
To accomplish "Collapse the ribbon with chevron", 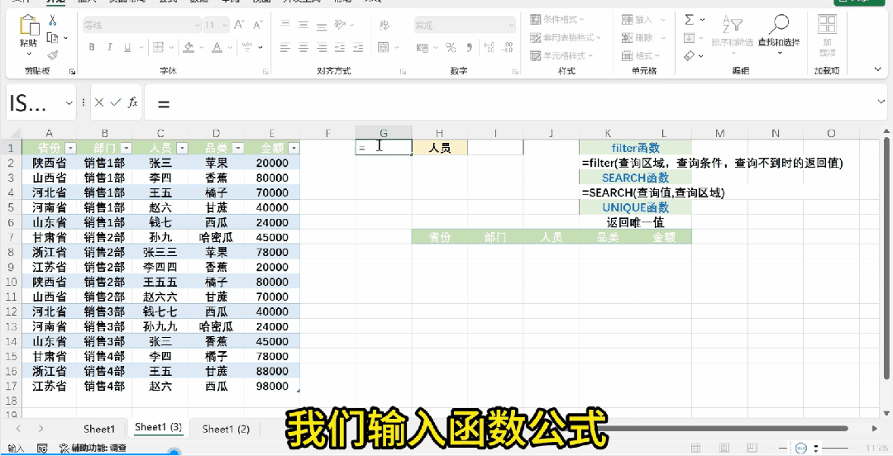I will coord(877,69).
